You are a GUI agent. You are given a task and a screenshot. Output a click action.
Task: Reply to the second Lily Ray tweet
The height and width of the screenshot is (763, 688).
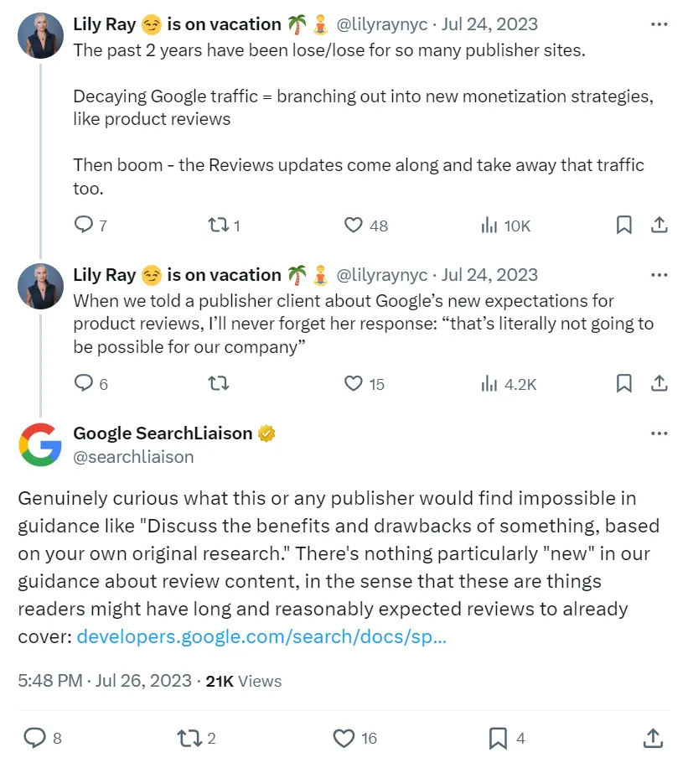84,383
